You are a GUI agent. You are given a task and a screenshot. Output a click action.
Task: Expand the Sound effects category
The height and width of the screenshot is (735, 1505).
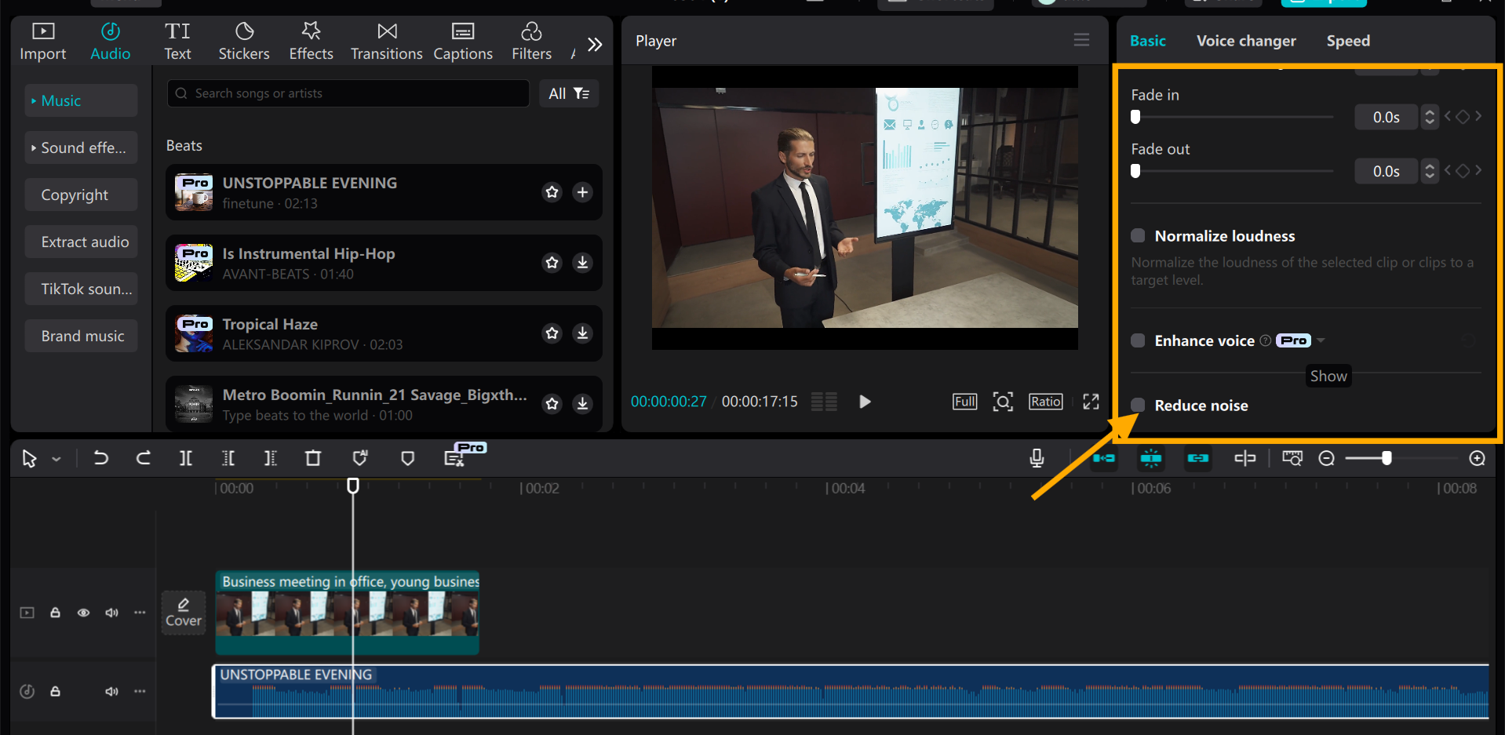(x=81, y=147)
